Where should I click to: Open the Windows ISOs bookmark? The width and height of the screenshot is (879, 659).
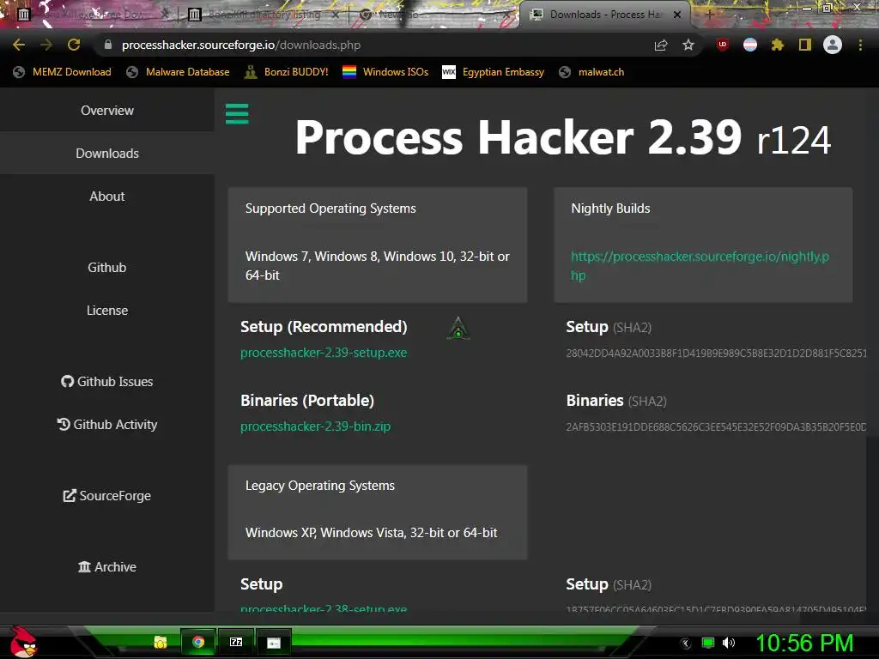[385, 72]
